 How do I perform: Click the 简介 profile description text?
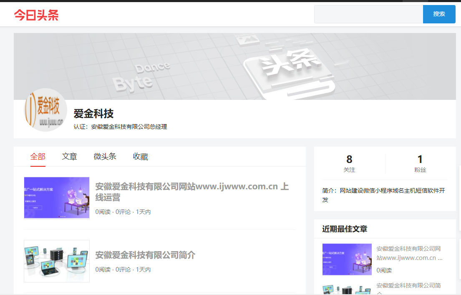click(x=384, y=195)
